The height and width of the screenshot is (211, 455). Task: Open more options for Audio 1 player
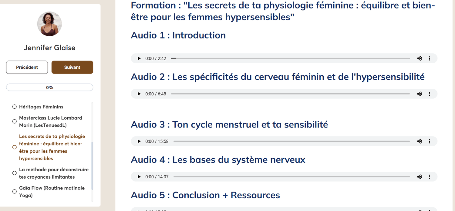430,58
